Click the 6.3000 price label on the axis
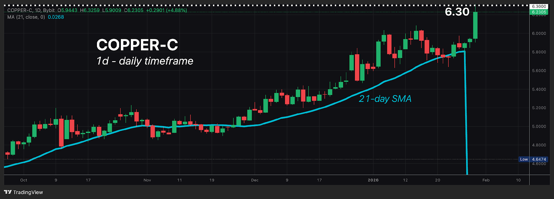Screen dimensions: 554x199 (539, 7)
